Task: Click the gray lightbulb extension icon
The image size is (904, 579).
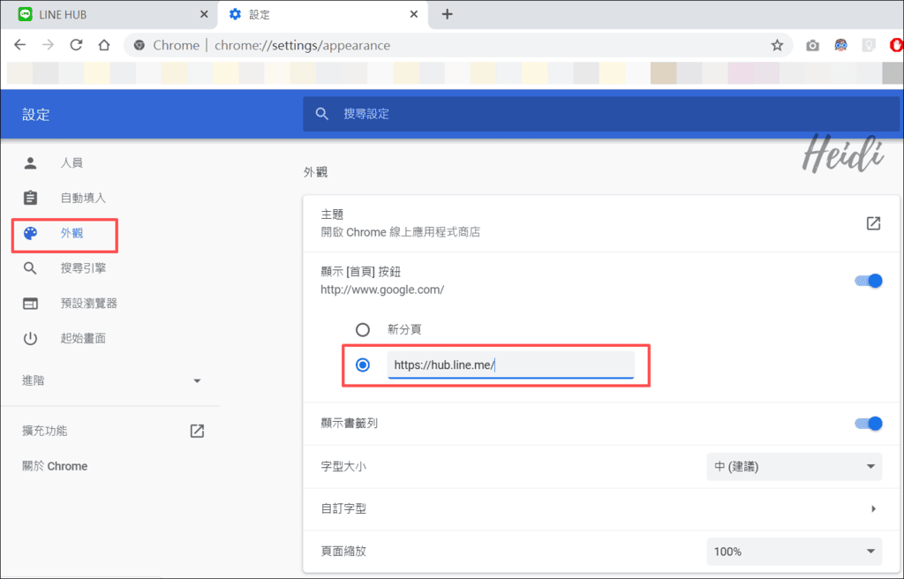Action: point(869,45)
